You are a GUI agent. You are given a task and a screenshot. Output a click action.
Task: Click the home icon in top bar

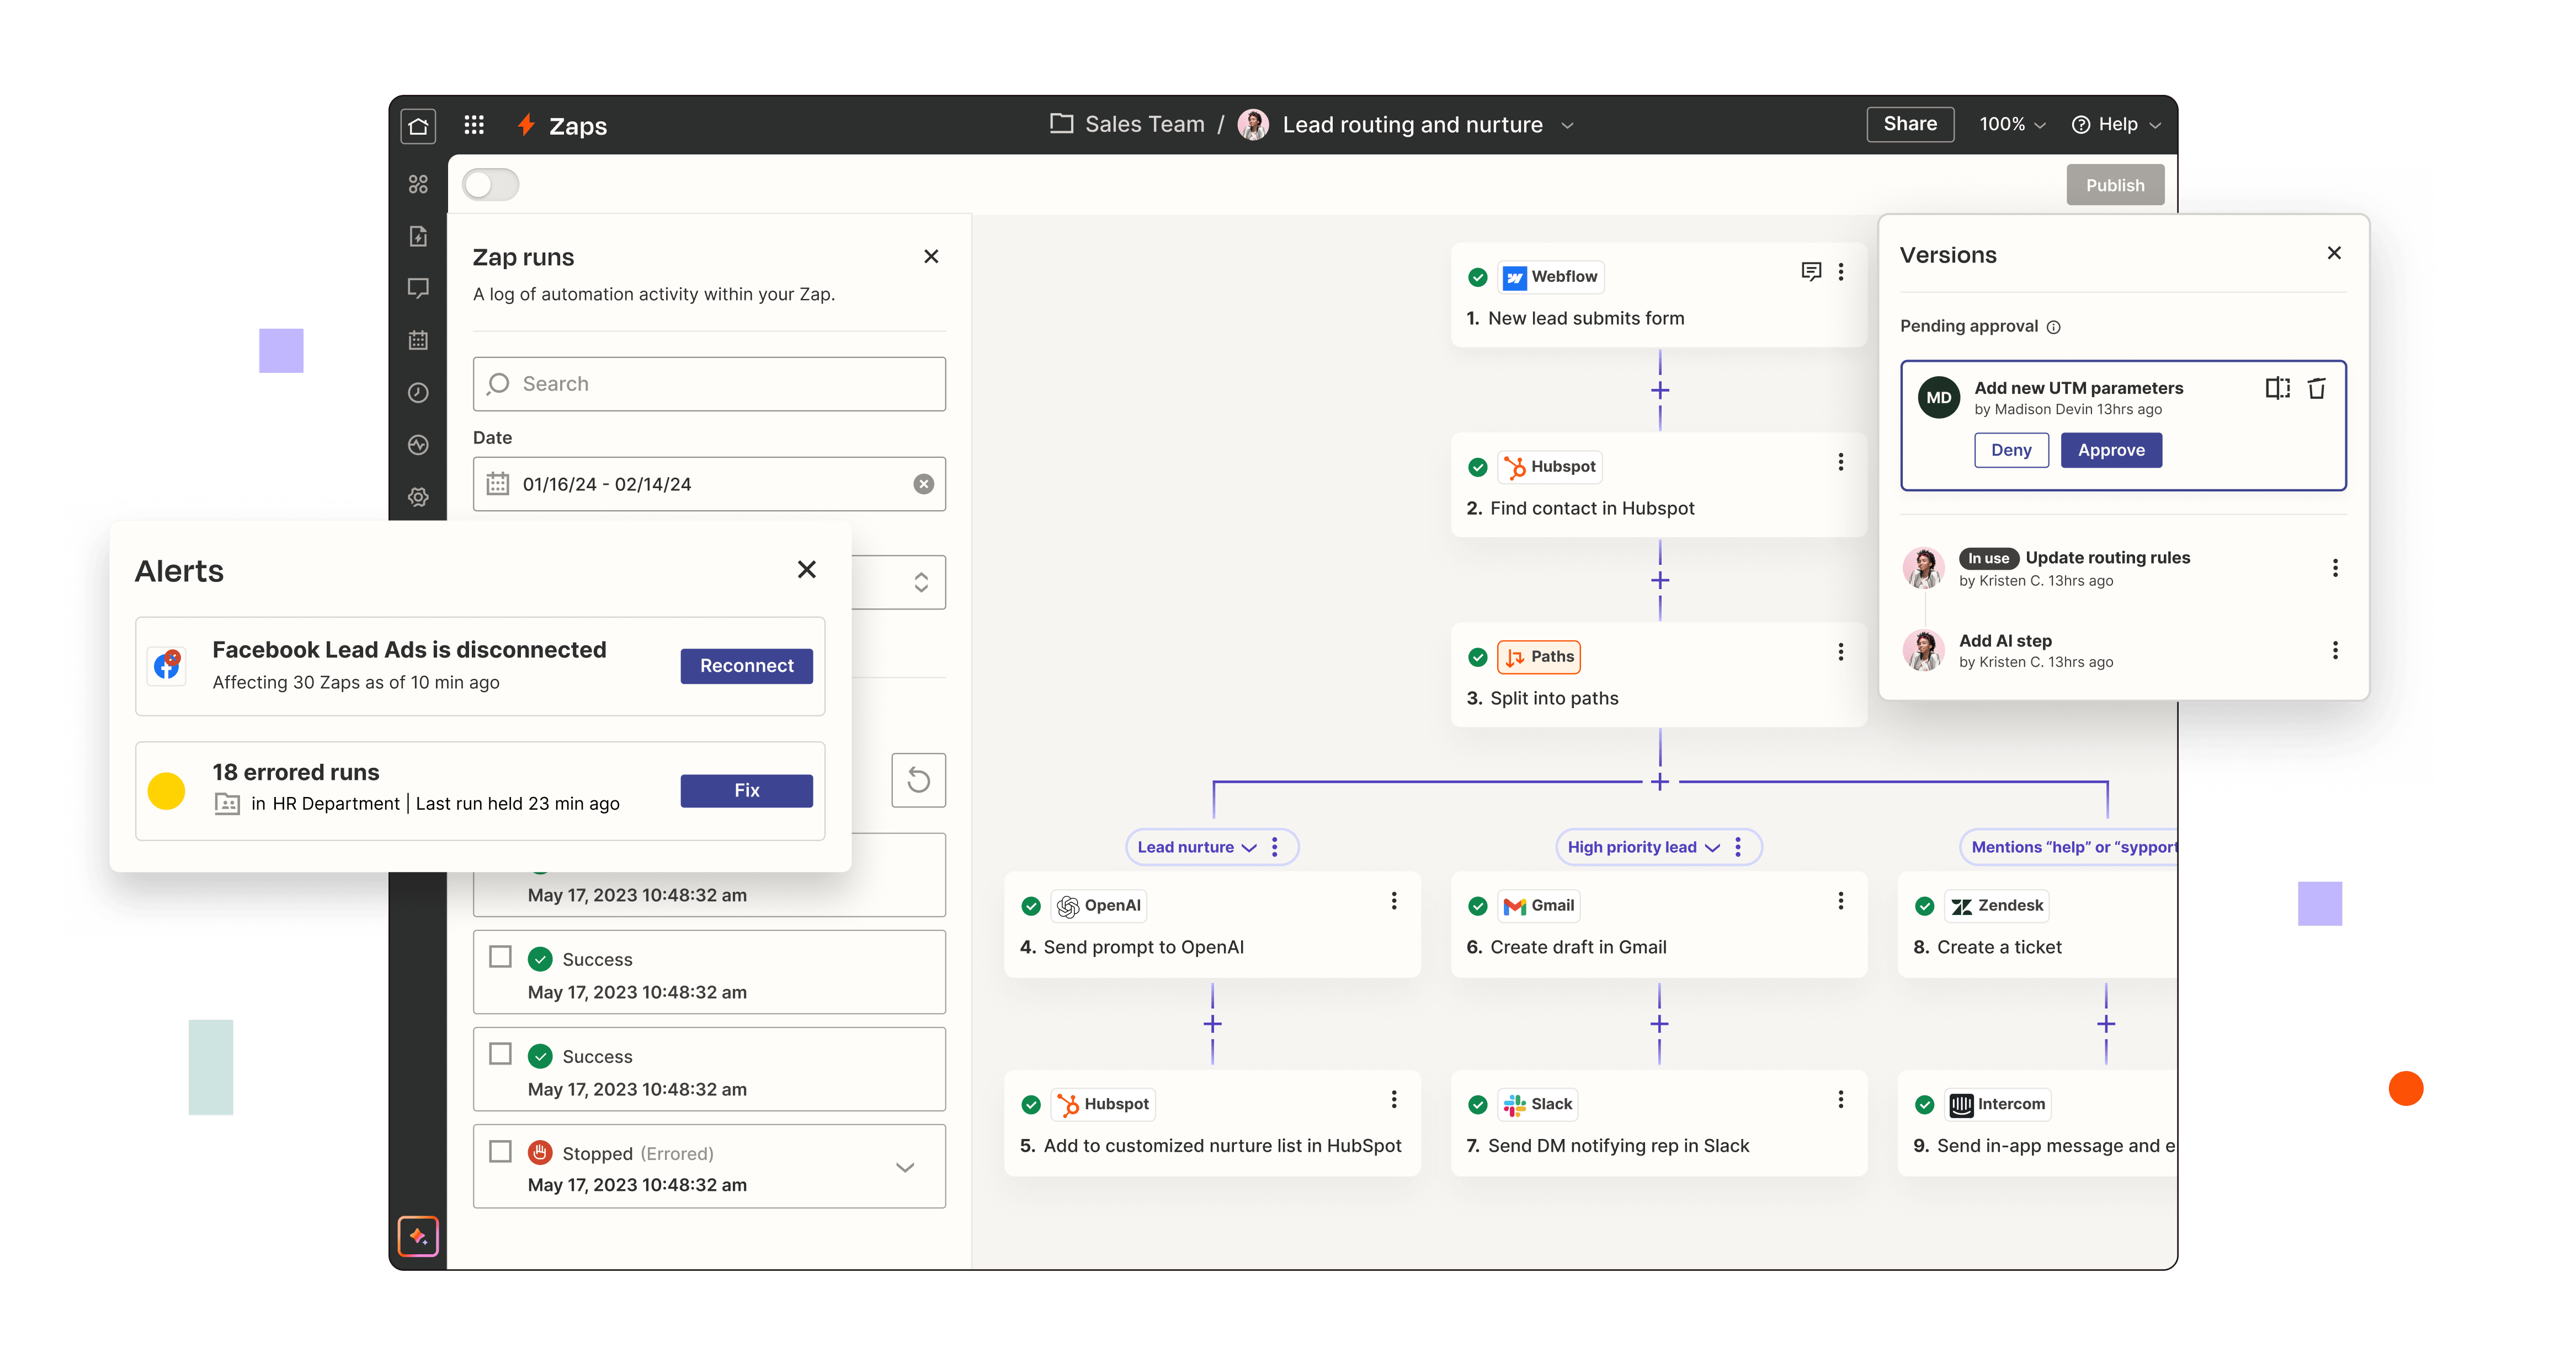click(x=418, y=126)
